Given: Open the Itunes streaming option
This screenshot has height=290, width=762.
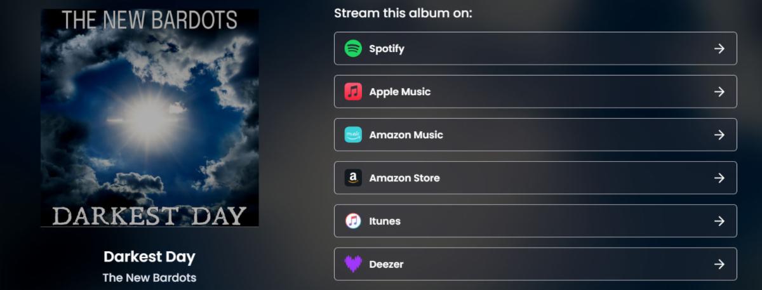Looking at the screenshot, I should pos(535,221).
